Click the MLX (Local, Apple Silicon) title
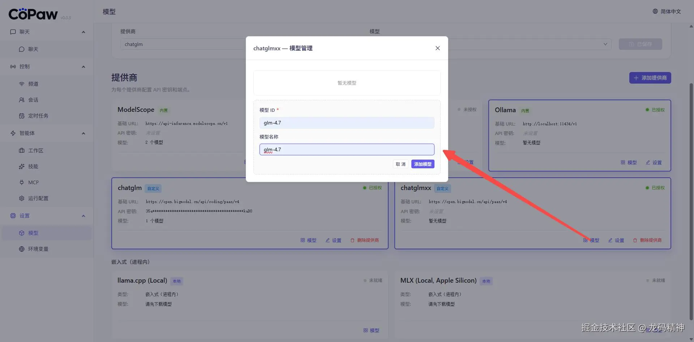 click(x=438, y=280)
